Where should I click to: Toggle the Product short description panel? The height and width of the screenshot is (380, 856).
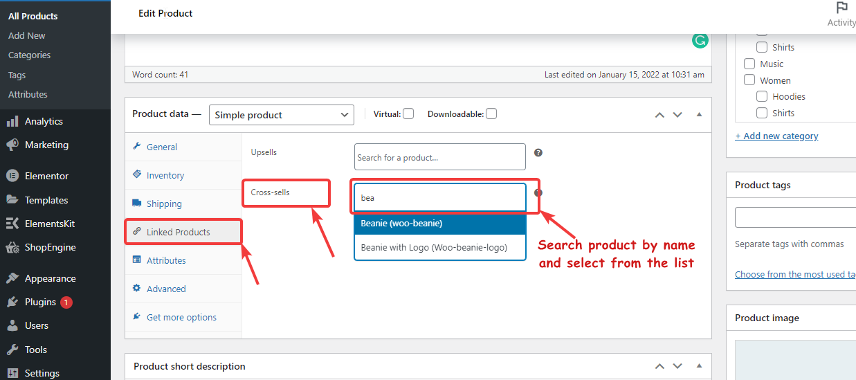click(699, 366)
